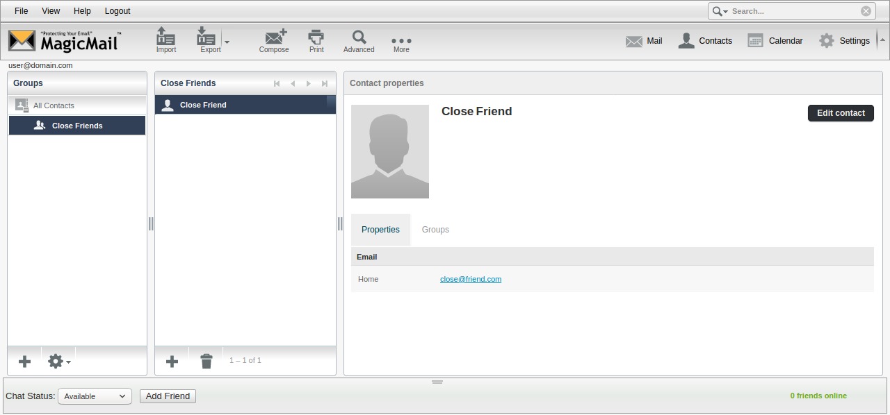Open the Chat Status dropdown
890x415 pixels.
94,396
